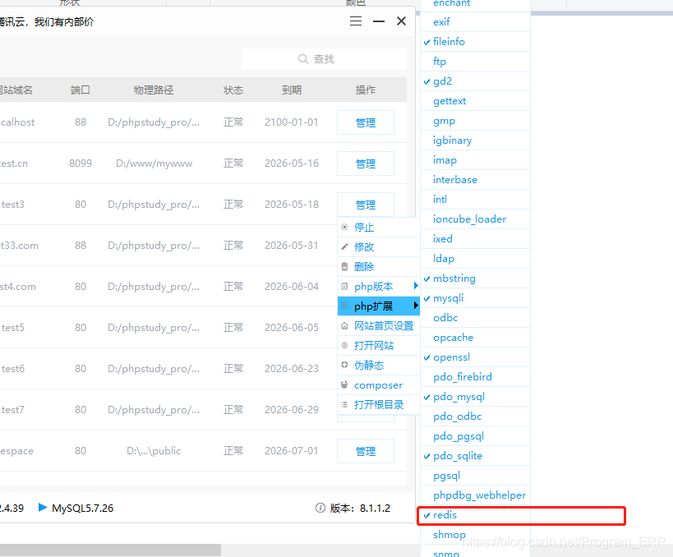The height and width of the screenshot is (557, 673).
Task: Select 删除 in the context menu
Action: click(379, 266)
